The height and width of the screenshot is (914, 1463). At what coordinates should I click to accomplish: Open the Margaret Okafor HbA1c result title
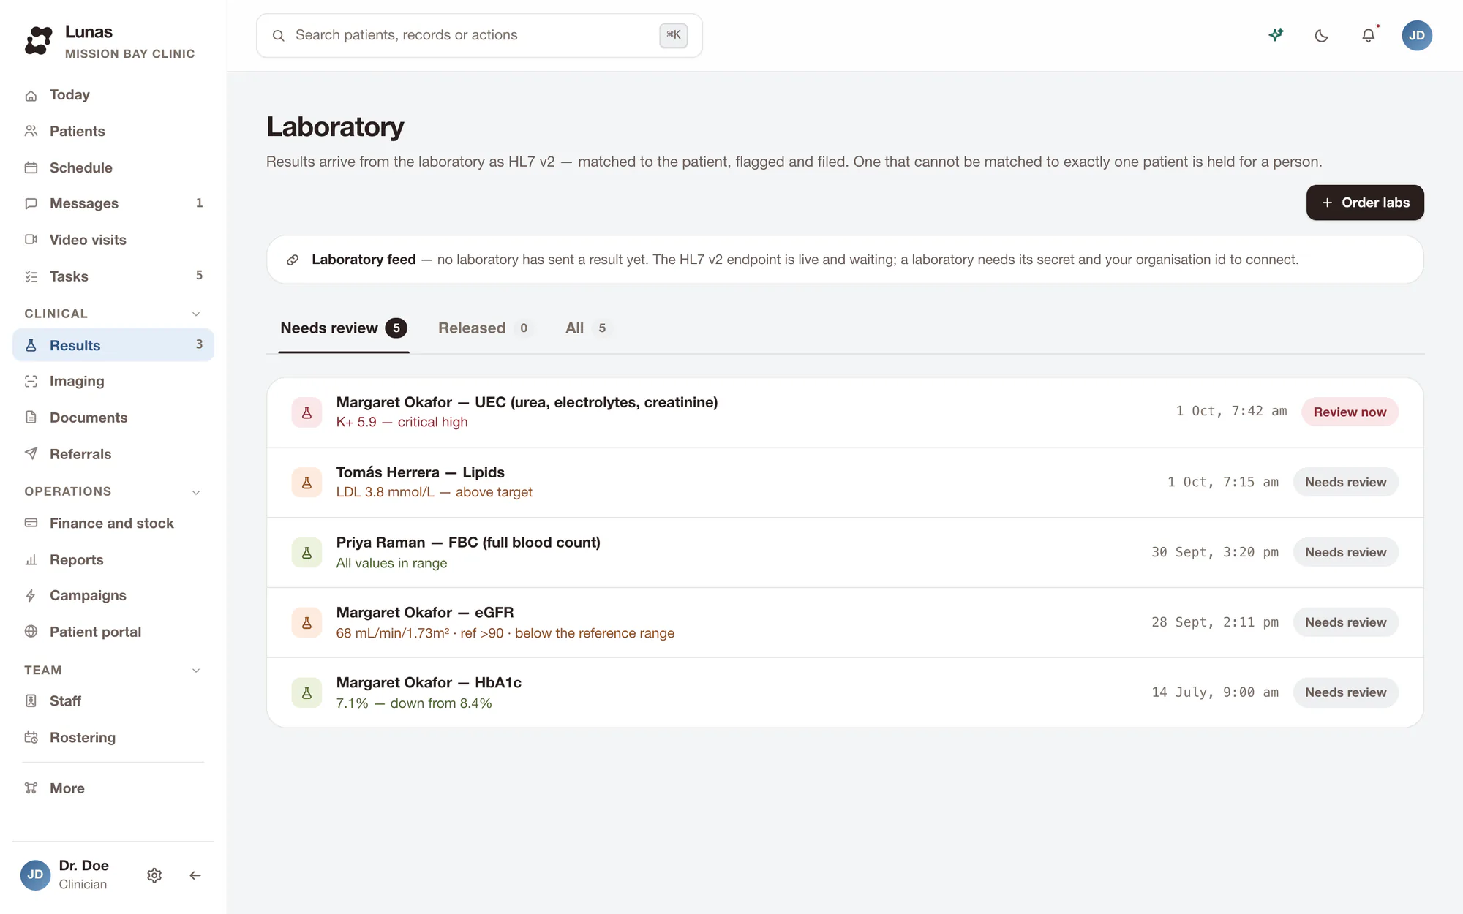coord(429,682)
